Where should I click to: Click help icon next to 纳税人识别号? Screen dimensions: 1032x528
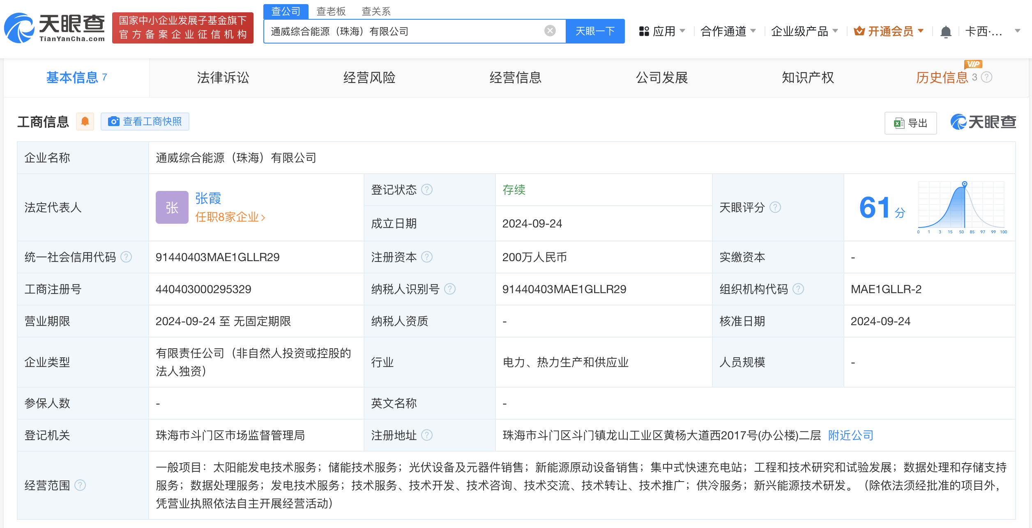[450, 289]
